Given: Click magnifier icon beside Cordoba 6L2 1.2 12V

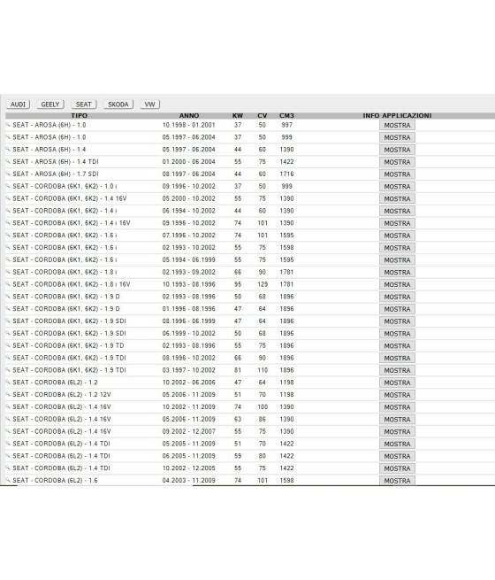Looking at the screenshot, I should (8, 394).
